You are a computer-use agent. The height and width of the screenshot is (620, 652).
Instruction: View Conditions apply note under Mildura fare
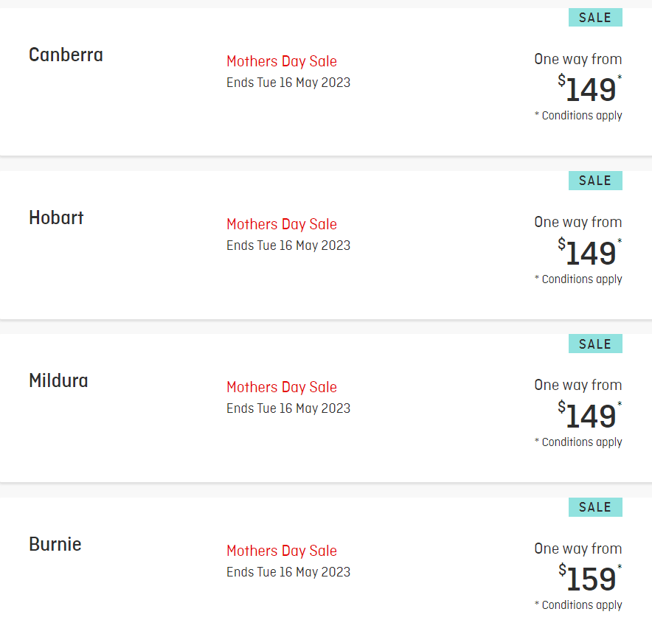click(x=578, y=442)
